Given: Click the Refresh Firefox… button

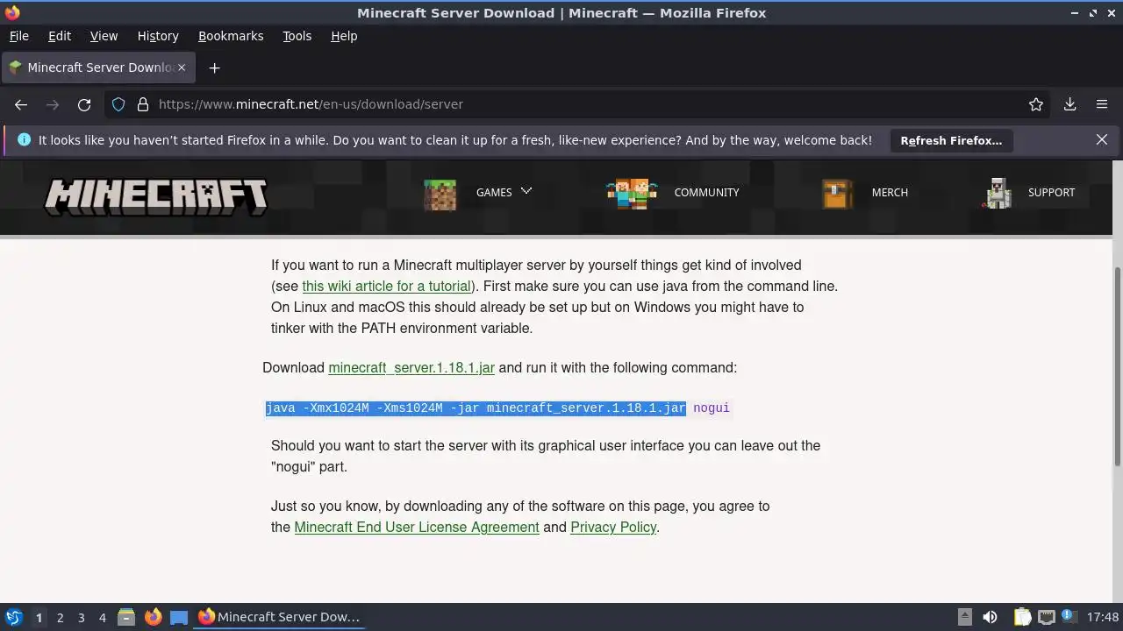Looking at the screenshot, I should click(x=951, y=140).
